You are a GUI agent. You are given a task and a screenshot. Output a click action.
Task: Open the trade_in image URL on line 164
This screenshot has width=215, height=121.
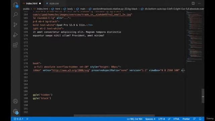[82, 14]
